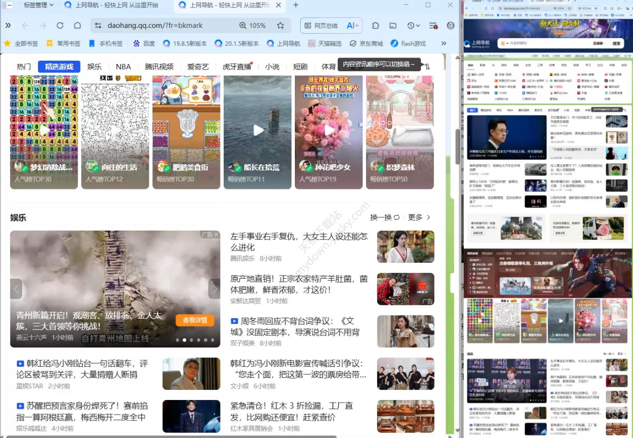633x438 pixels.
Task: Open the 手机书签 bookmark folder
Action: [x=106, y=43]
